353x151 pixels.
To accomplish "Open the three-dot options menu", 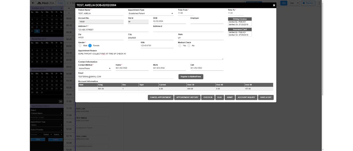I will [x=319, y=3].
